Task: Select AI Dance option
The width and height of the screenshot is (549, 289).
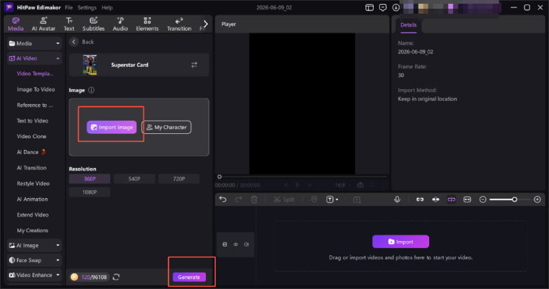Action: [31, 152]
